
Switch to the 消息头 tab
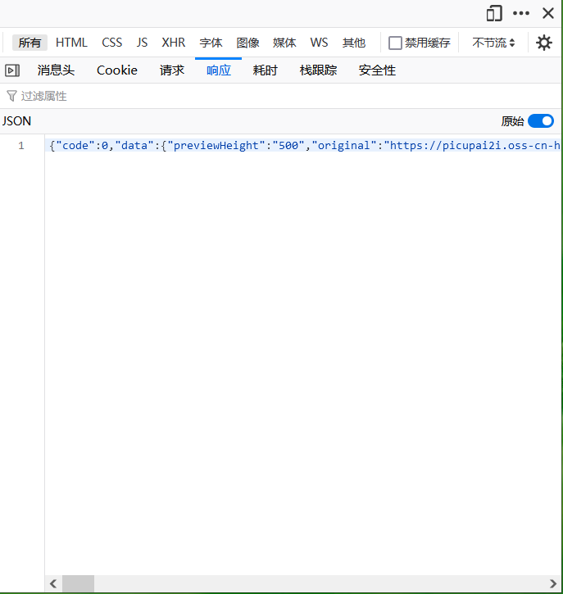(x=56, y=70)
